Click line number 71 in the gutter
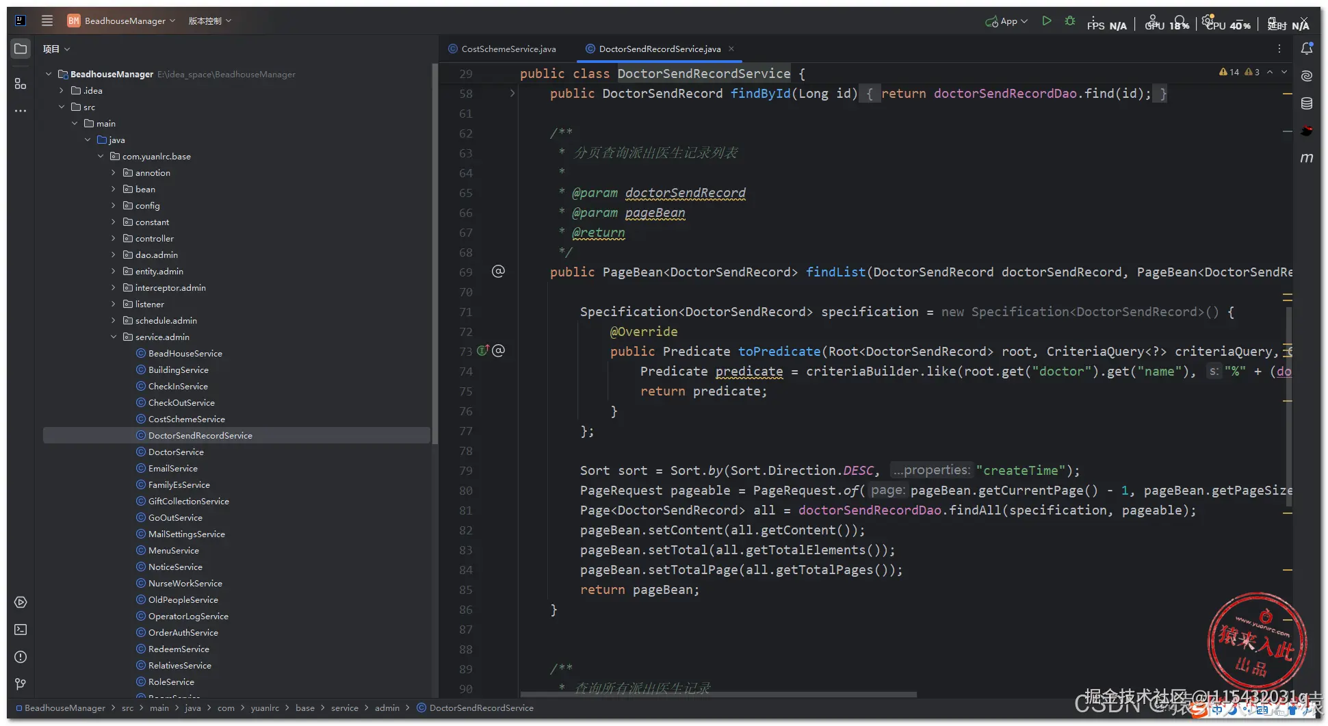 click(x=466, y=312)
